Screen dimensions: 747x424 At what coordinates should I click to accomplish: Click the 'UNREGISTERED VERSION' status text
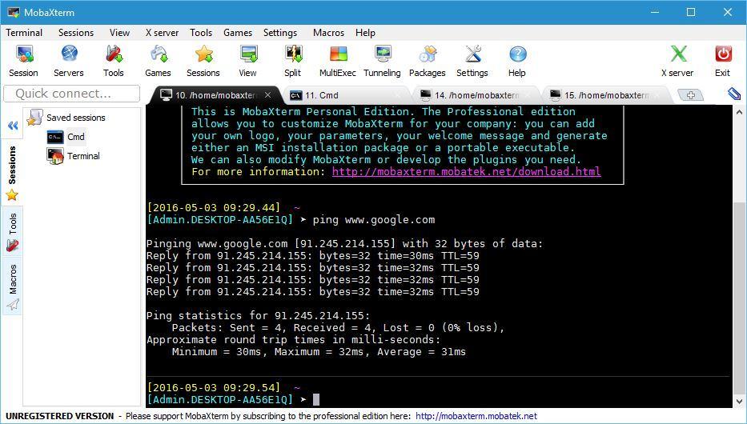pos(59,416)
